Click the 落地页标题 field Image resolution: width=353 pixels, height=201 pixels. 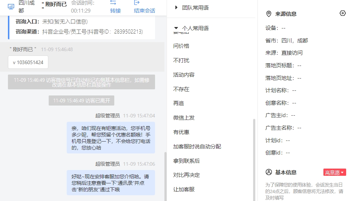[283, 66]
